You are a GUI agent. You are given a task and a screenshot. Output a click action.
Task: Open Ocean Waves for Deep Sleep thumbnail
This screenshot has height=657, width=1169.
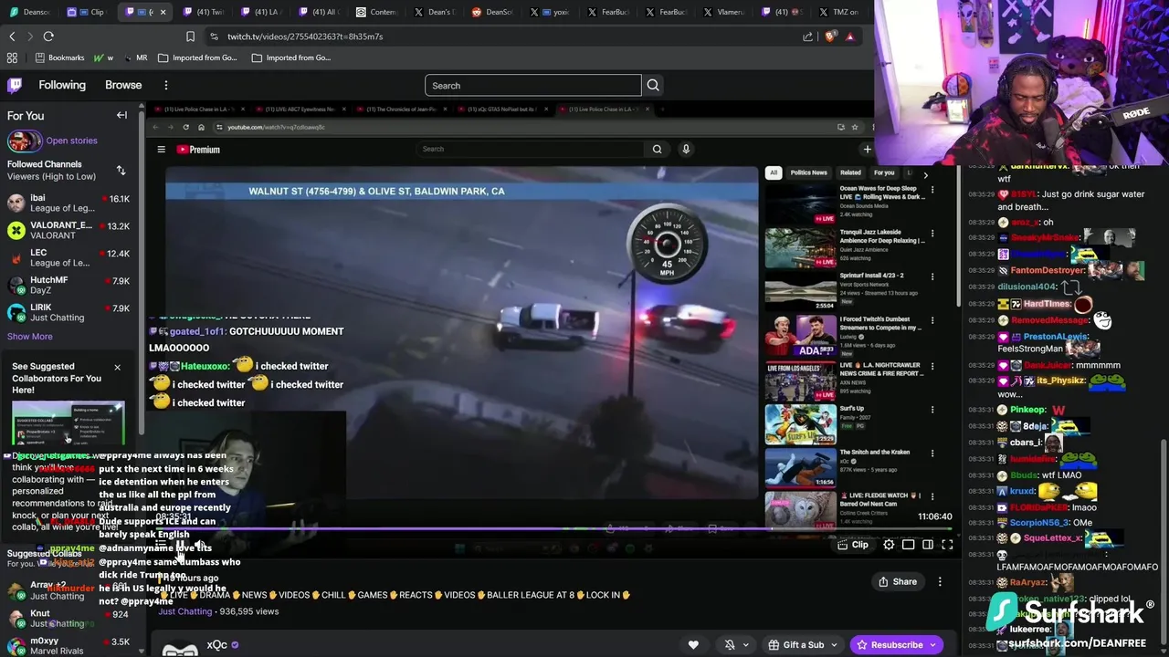(x=800, y=203)
